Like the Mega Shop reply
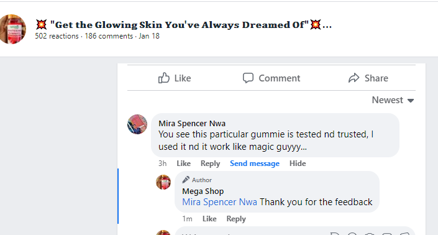This screenshot has width=438, height=235. pos(209,219)
